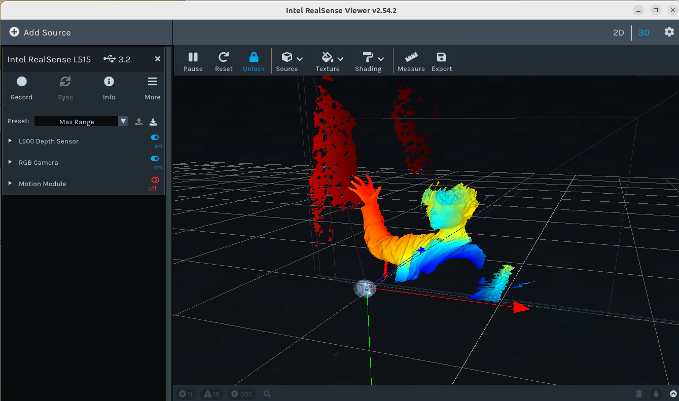Switch to 2D view

[619, 32]
